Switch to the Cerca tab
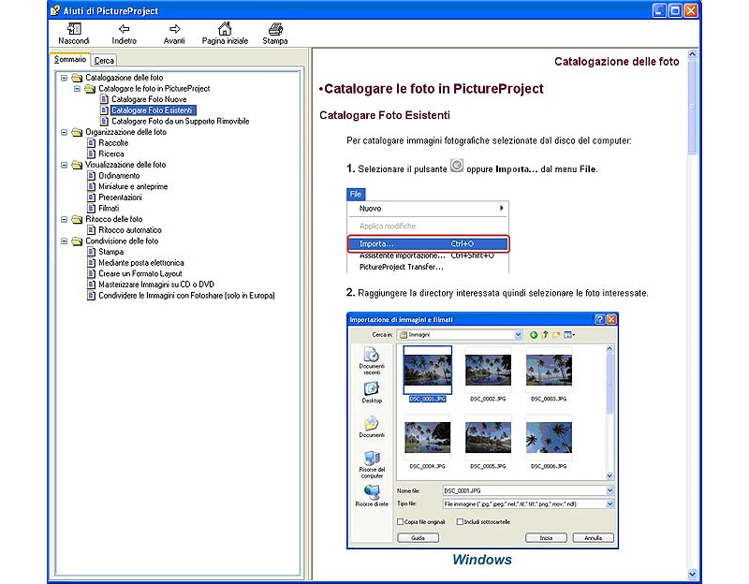This screenshot has width=749, height=584. [104, 60]
